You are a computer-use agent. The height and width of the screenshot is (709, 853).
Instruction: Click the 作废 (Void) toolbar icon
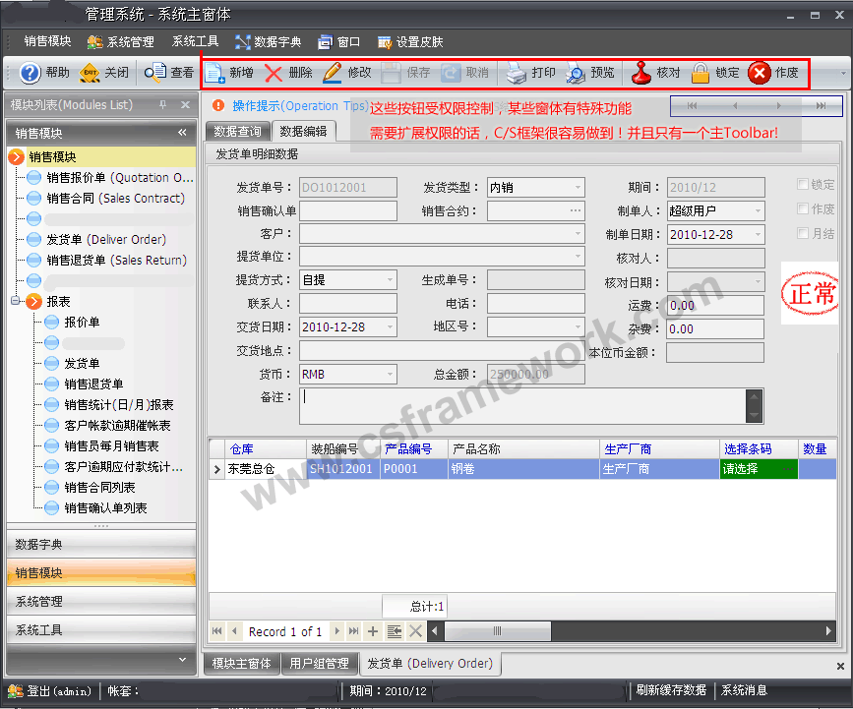point(760,73)
